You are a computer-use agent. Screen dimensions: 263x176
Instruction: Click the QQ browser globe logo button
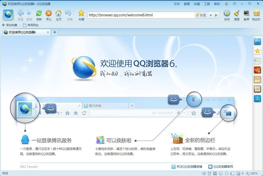pos(8,15)
